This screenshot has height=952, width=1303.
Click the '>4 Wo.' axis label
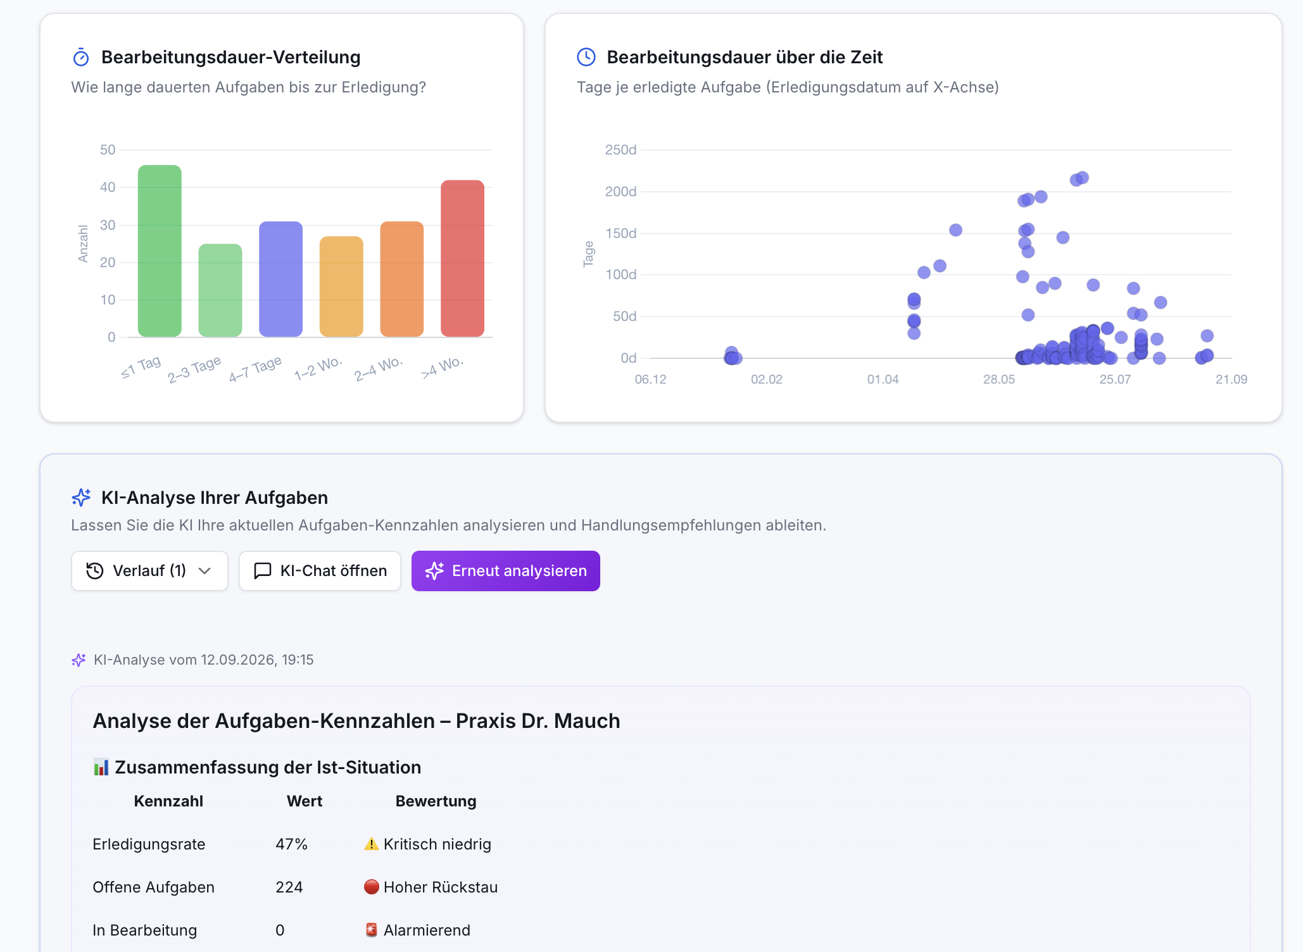(443, 368)
